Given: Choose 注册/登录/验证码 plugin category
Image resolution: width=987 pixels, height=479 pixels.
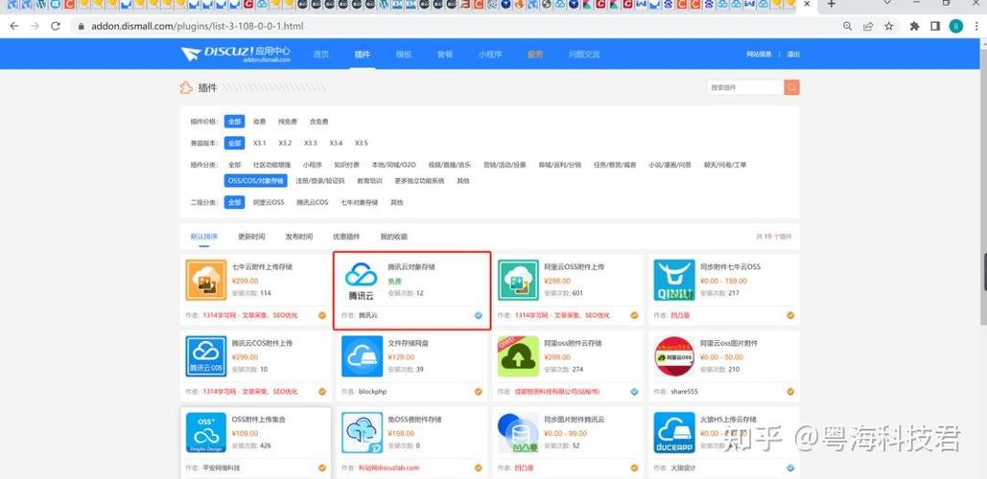Looking at the screenshot, I should pyautogui.click(x=319, y=181).
